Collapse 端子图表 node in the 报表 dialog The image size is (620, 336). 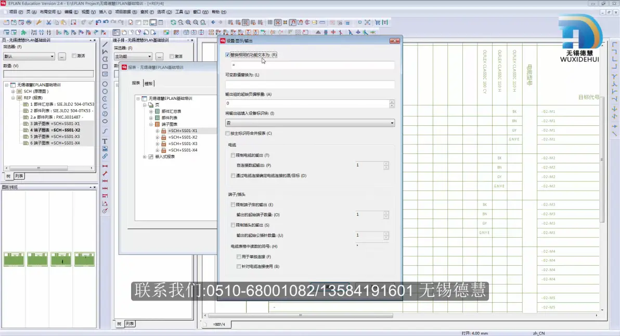coord(151,124)
